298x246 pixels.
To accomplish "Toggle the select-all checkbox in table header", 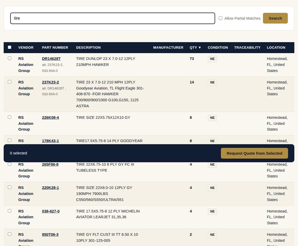I will (x=9, y=47).
